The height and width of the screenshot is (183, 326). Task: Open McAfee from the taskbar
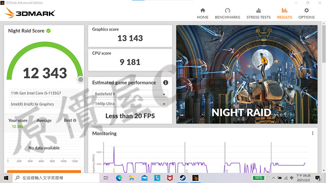(170, 178)
